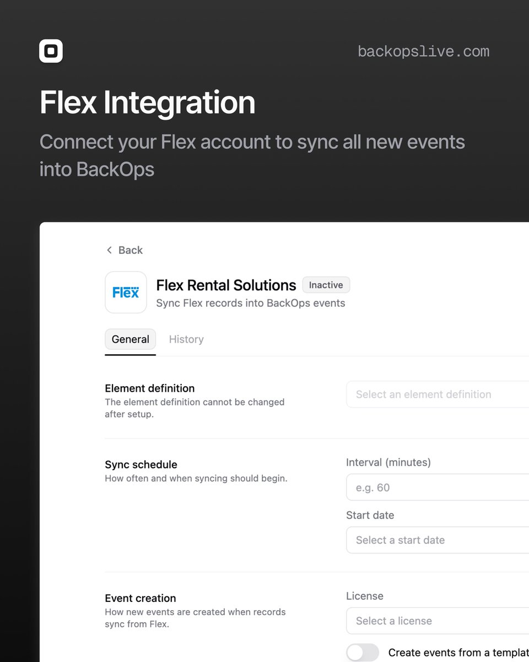Click the Interval (minutes) field label
Screen dimensions: 529x662
tap(388, 462)
